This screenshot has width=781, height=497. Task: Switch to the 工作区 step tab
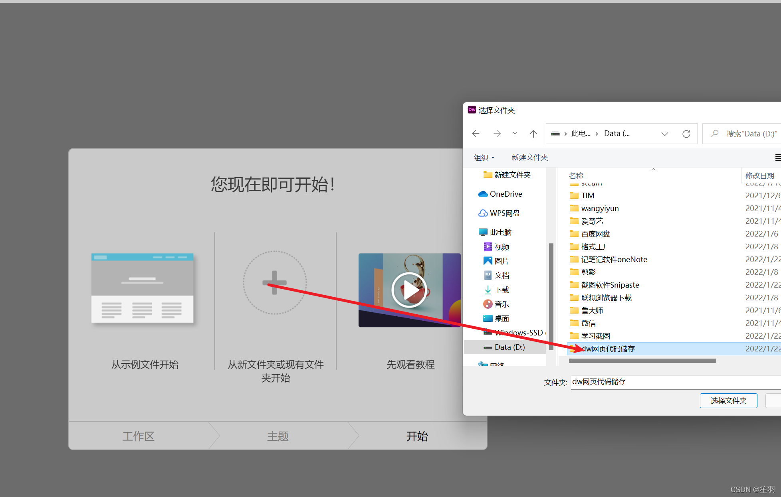click(138, 436)
